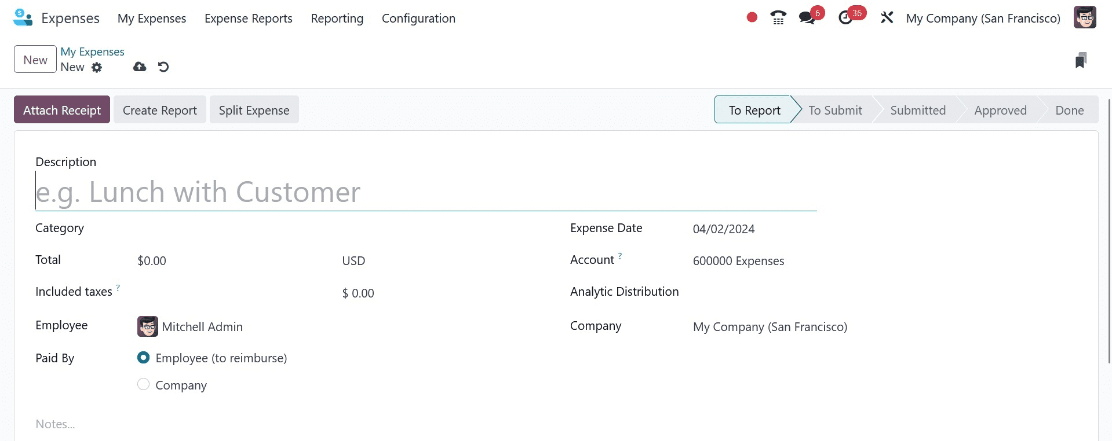The image size is (1112, 441).
Task: Click the Included taxes help question mark
Action: (118, 287)
